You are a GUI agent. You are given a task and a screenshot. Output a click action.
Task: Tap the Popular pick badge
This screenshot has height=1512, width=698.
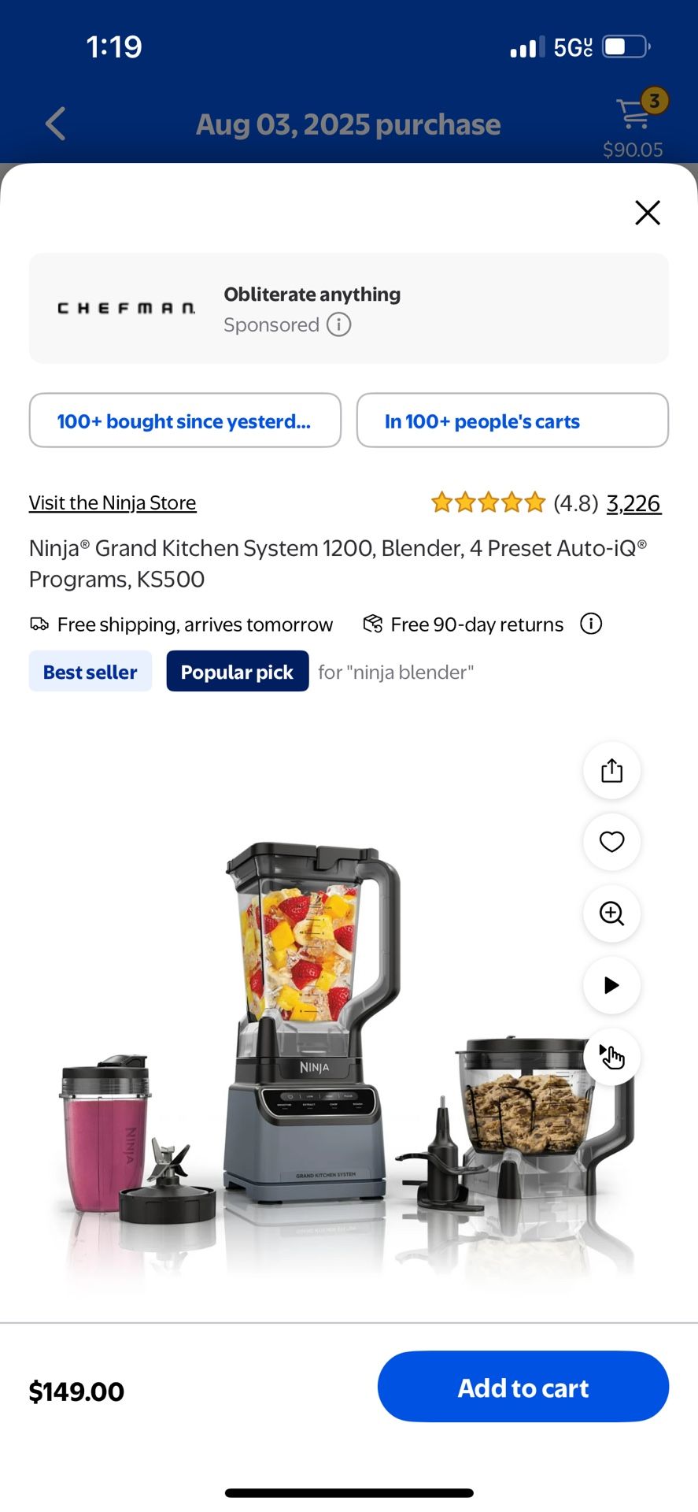237,672
